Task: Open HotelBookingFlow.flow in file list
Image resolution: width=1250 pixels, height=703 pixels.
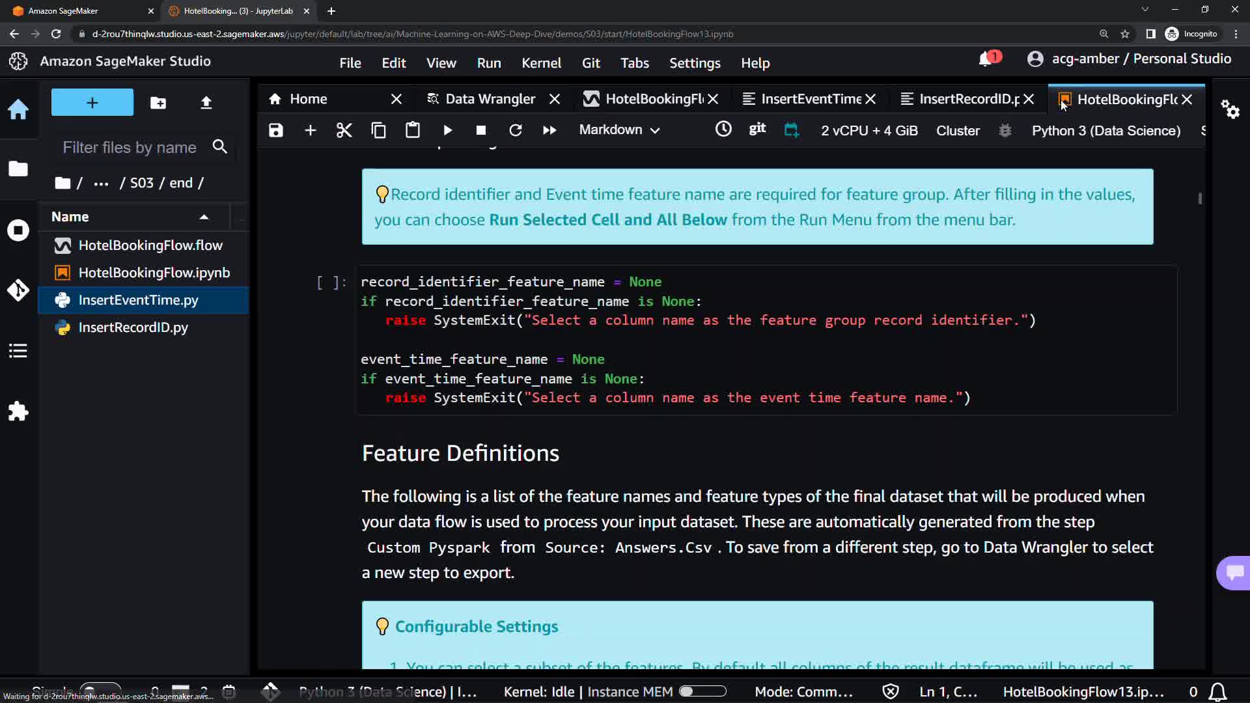Action: coord(150,245)
